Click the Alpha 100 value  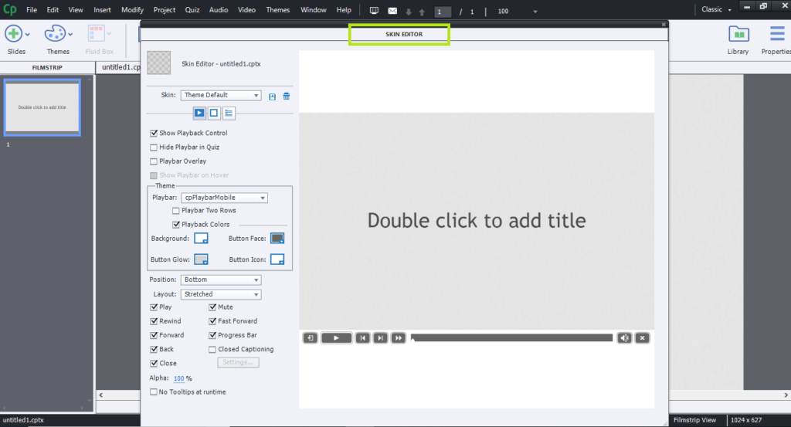(178, 378)
